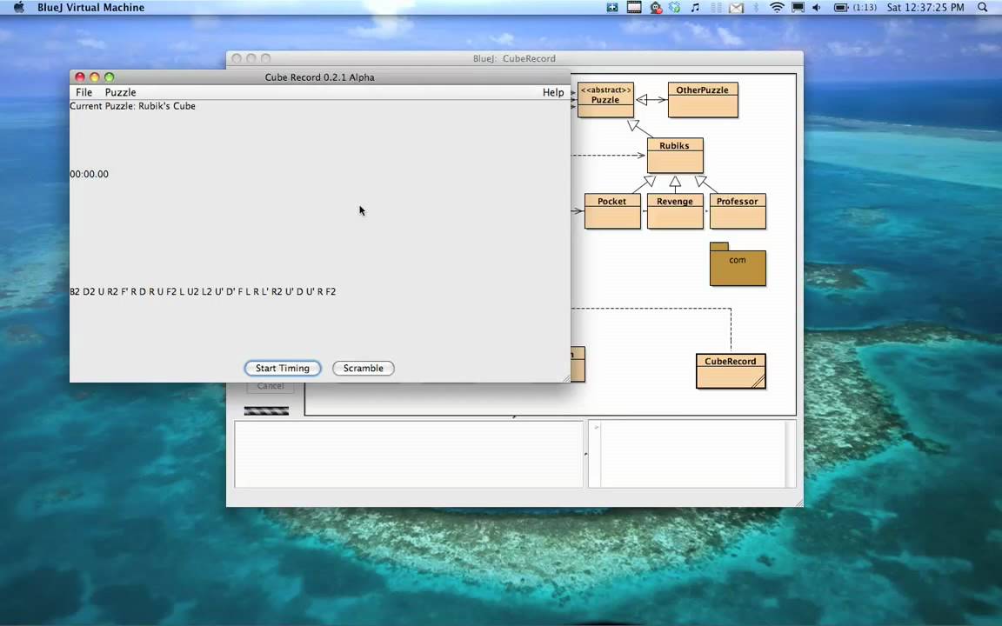Click the BlueJ: CubeRecord window title bar
Image resolution: width=1002 pixels, height=626 pixels.
(514, 58)
